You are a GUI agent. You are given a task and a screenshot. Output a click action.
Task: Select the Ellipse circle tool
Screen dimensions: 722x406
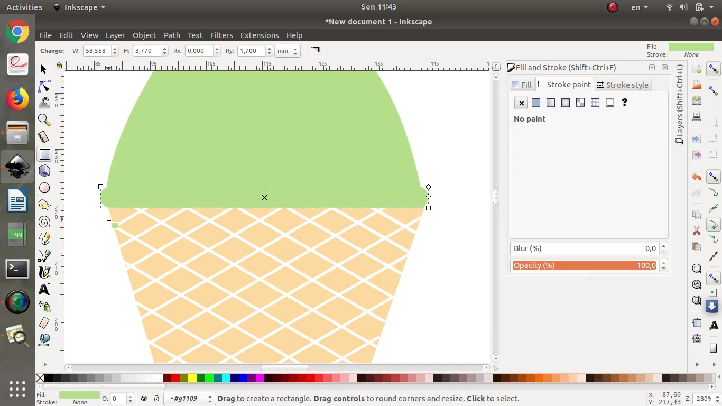44,188
